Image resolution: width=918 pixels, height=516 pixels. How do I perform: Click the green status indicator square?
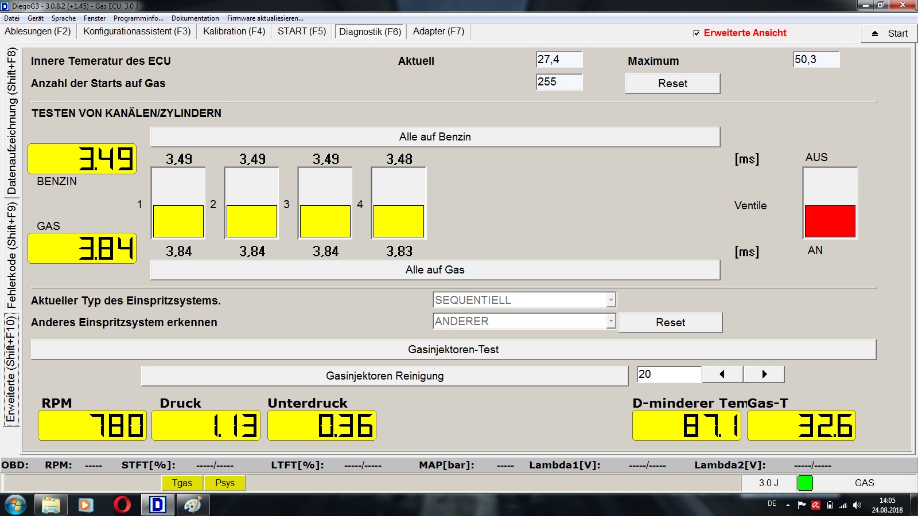point(805,483)
